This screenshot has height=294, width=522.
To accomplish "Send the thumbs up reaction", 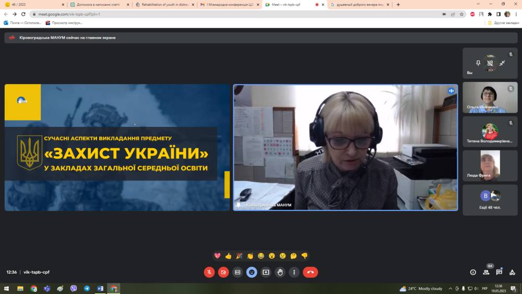I will 228,256.
